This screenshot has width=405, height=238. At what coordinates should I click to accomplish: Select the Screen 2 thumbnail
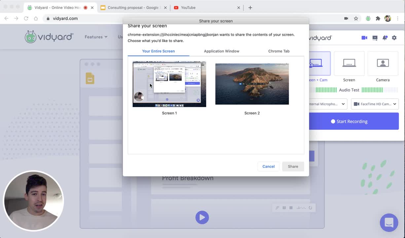pos(252,84)
